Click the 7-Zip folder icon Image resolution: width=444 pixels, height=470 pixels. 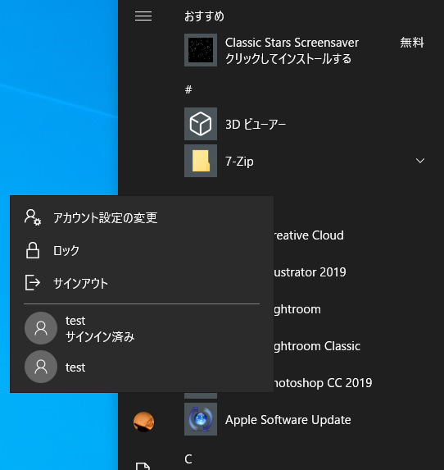tap(201, 161)
